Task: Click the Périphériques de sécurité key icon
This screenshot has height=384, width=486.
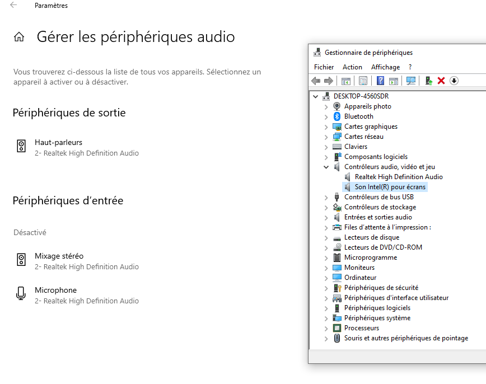Action: [x=337, y=288]
